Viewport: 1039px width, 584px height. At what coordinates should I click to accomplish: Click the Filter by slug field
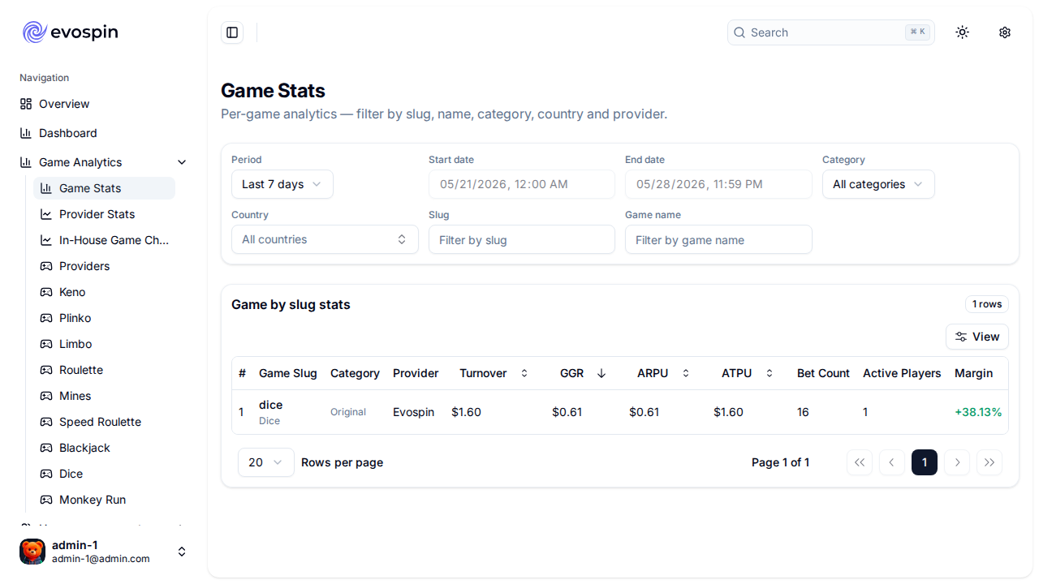coord(522,239)
